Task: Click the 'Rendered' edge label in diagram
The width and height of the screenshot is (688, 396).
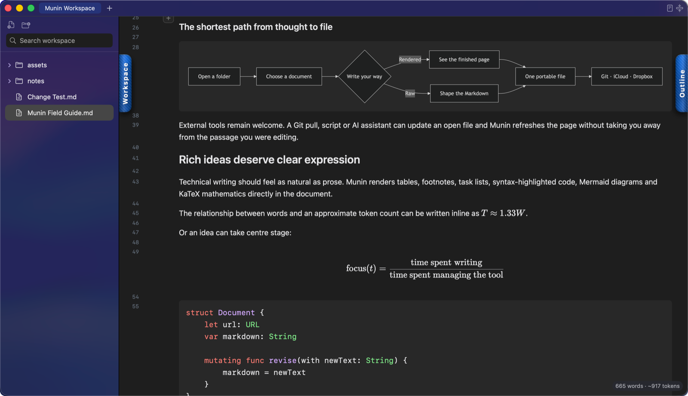Action: pos(410,59)
